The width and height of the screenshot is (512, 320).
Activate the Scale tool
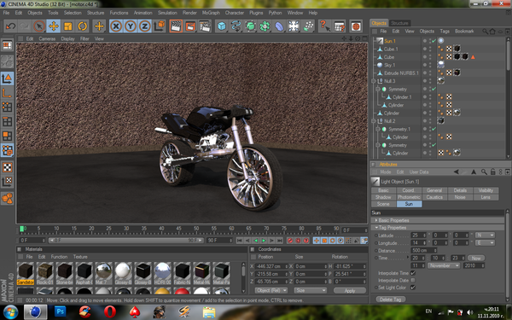point(67,26)
